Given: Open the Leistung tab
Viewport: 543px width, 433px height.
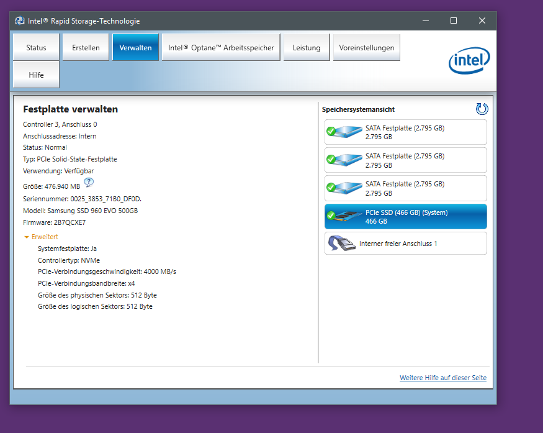Looking at the screenshot, I should pos(307,47).
